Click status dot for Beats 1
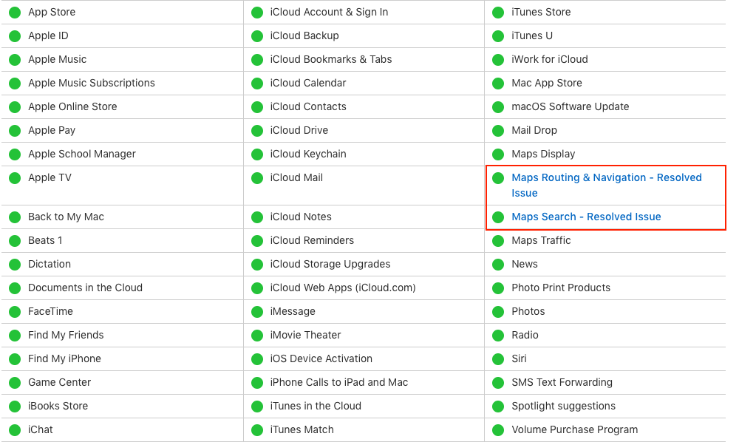739x442 pixels. pos(15,241)
